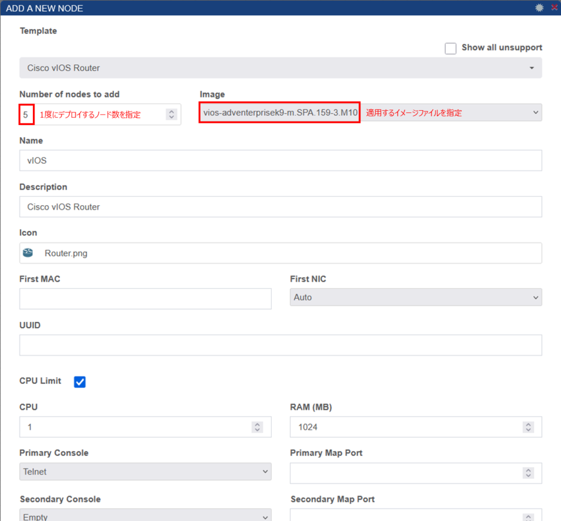The image size is (561, 521).
Task: Select the UUID input field
Action: (280, 345)
